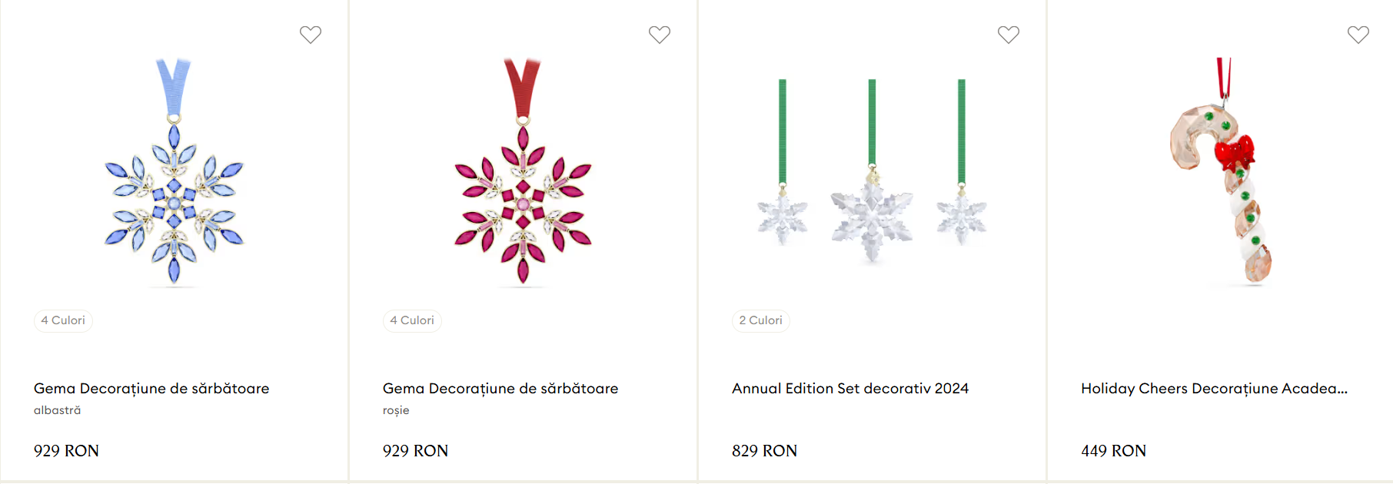
Task: Toggle wishlist heart on Annual Edition set
Action: pyautogui.click(x=1009, y=35)
